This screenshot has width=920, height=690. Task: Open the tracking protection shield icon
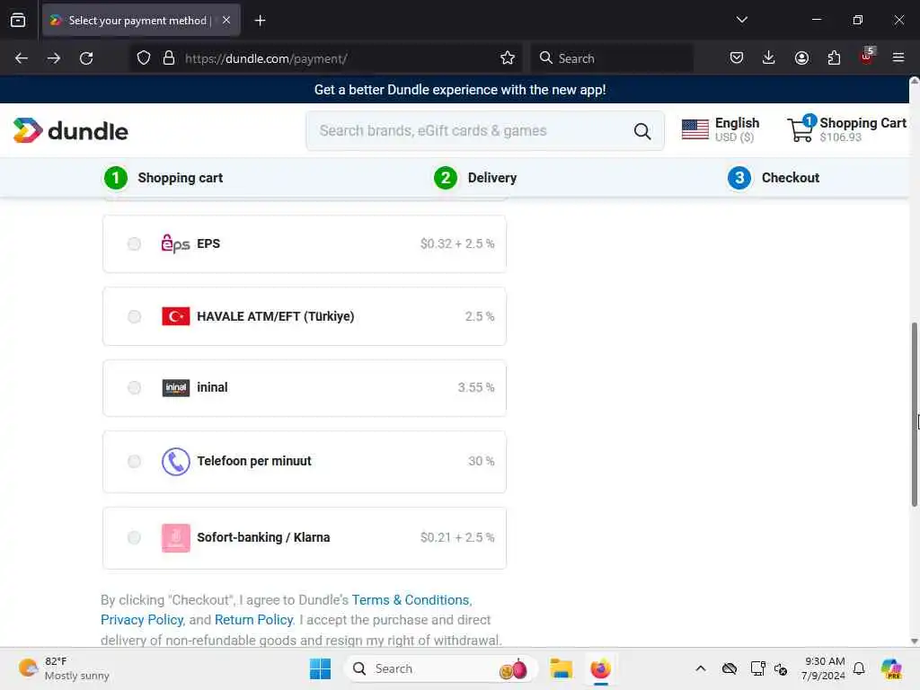tap(143, 58)
